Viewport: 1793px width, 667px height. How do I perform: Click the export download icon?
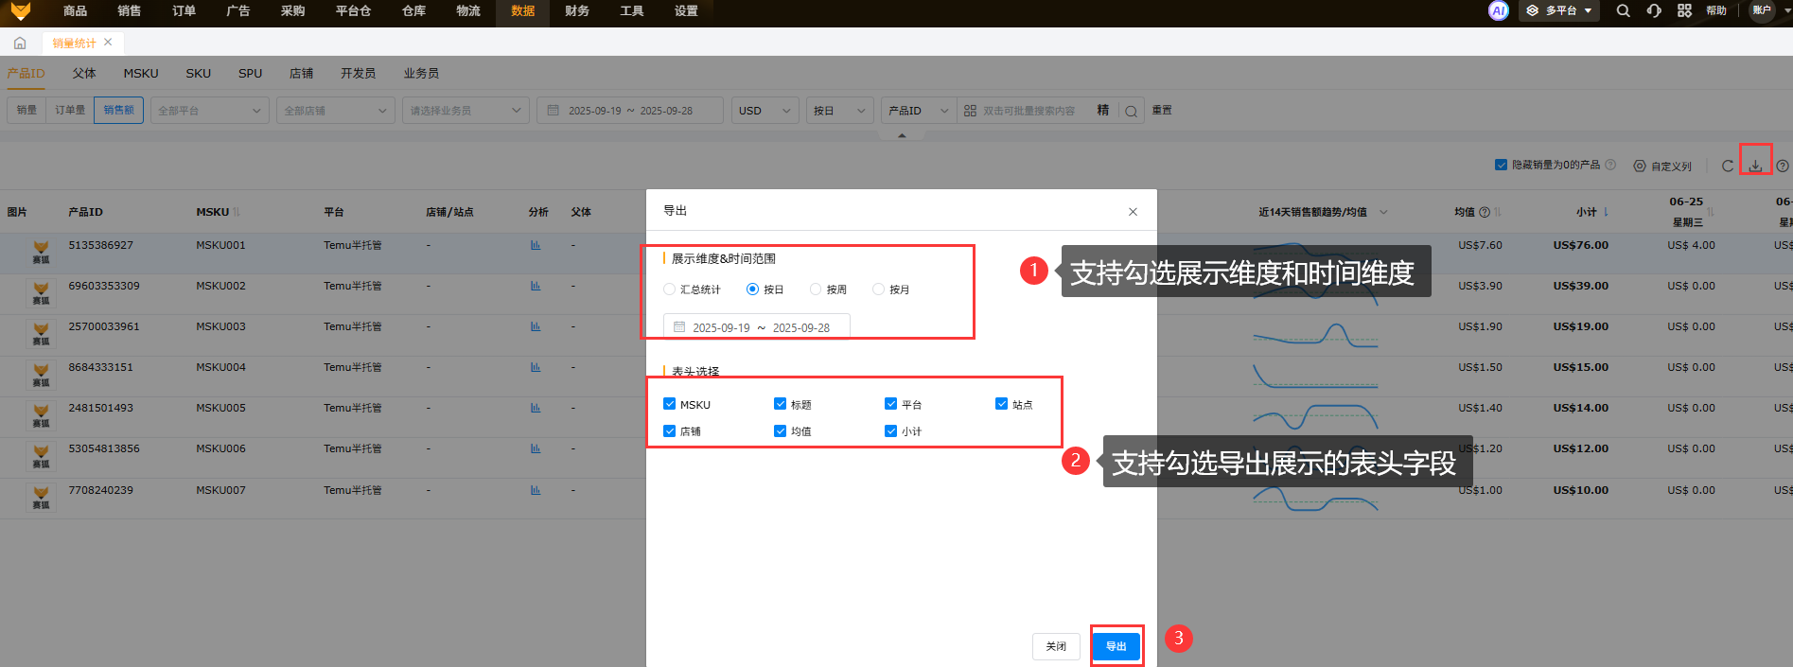coord(1755,166)
